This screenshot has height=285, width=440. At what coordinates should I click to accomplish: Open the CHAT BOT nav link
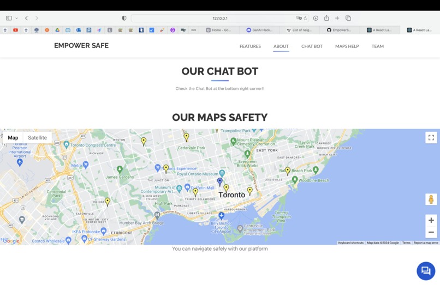click(312, 46)
